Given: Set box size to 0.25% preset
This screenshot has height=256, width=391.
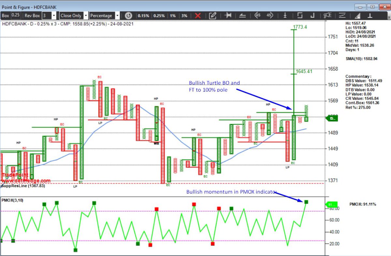Looking at the screenshot, I should coord(159,16).
